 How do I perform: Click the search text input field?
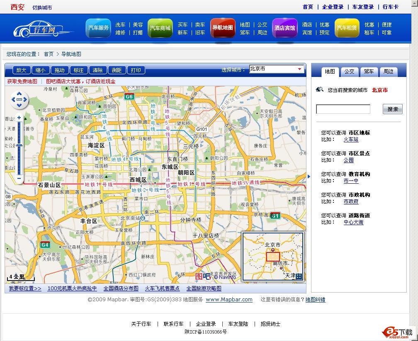[x=343, y=109]
